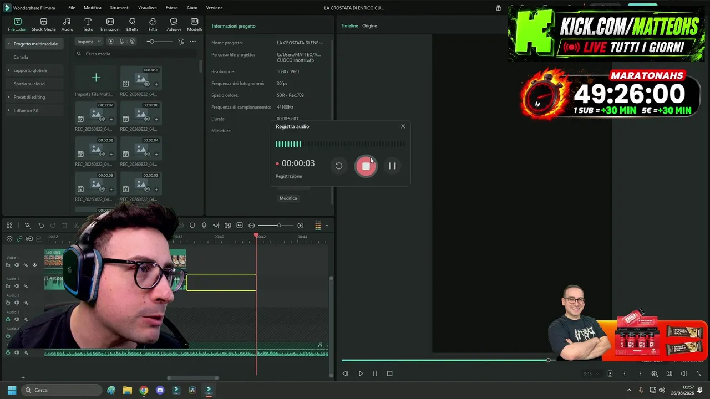Play the preview video

pos(360,374)
